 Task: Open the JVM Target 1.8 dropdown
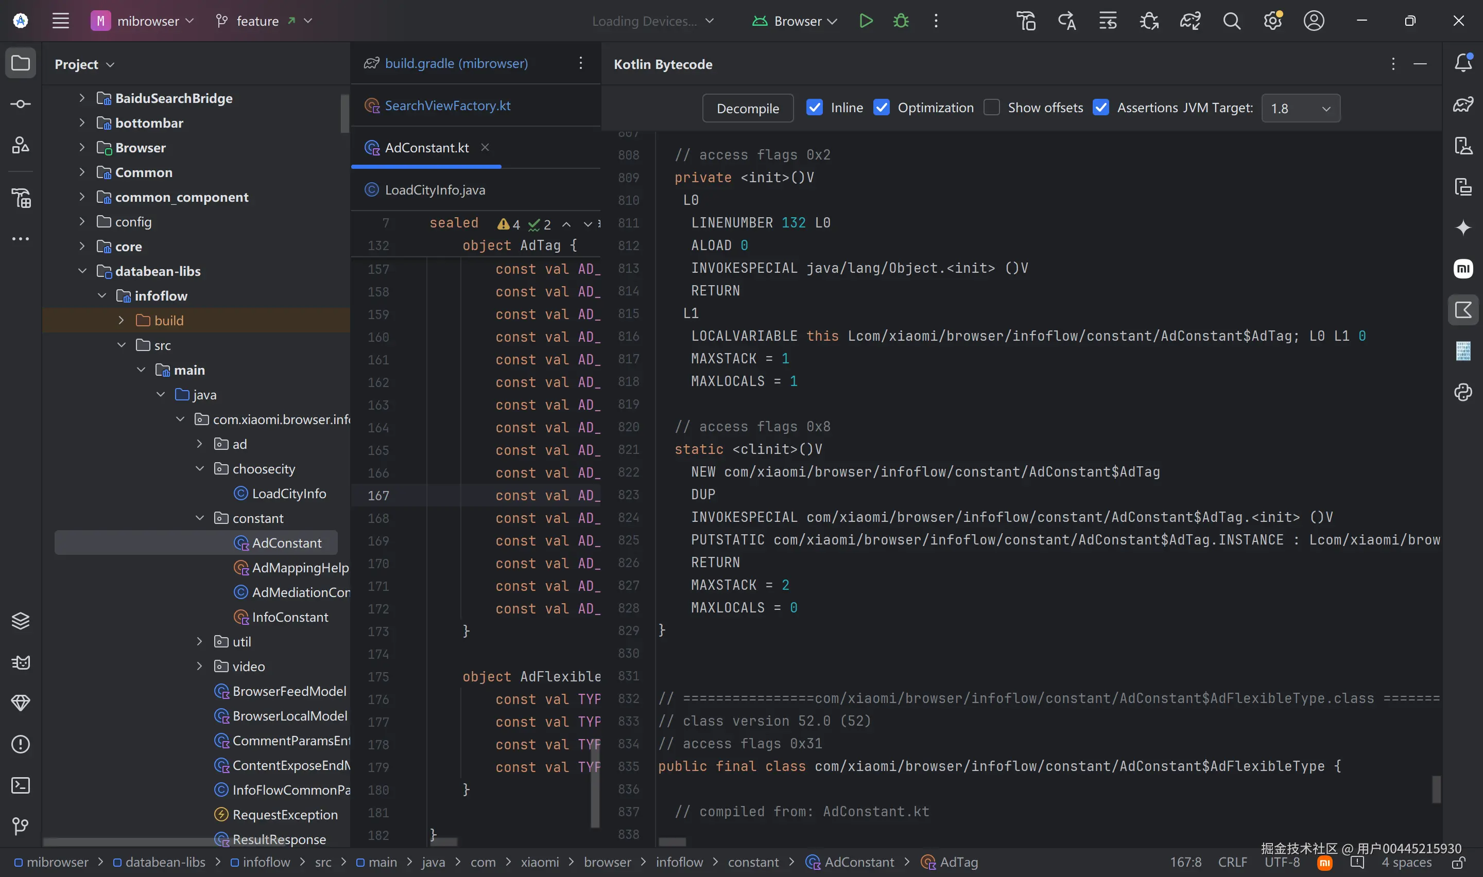[1300, 108]
